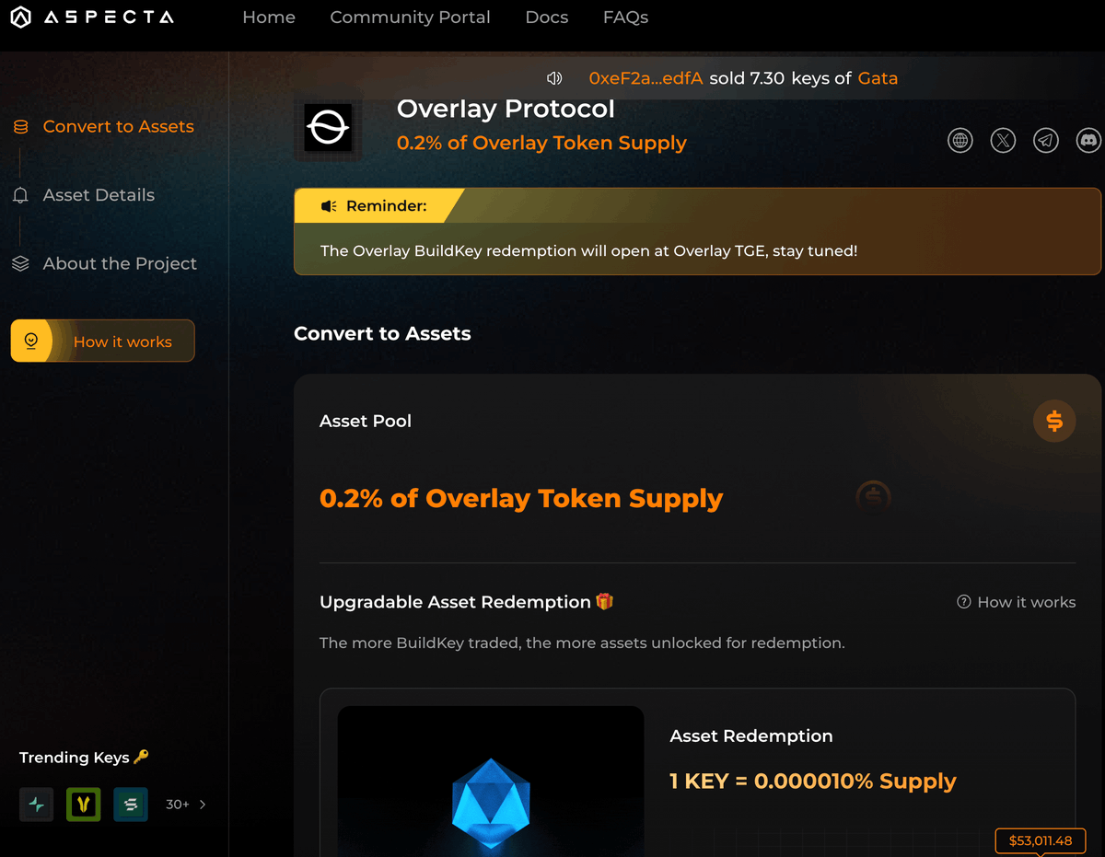Image resolution: width=1105 pixels, height=857 pixels.
Task: Click the Overlay Protocol logo thumbnail
Action: tap(328, 128)
